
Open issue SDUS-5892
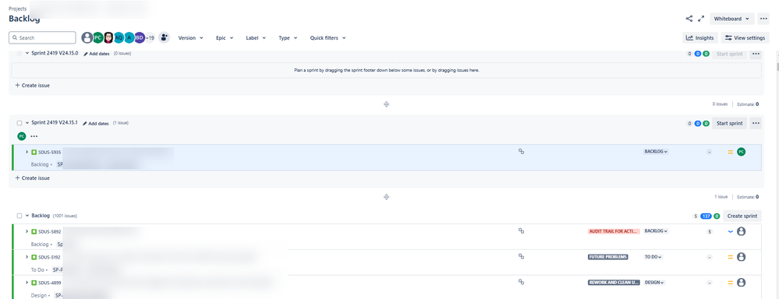click(x=50, y=231)
